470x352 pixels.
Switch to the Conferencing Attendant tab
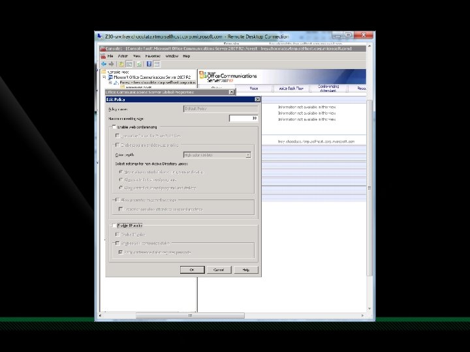[328, 88]
